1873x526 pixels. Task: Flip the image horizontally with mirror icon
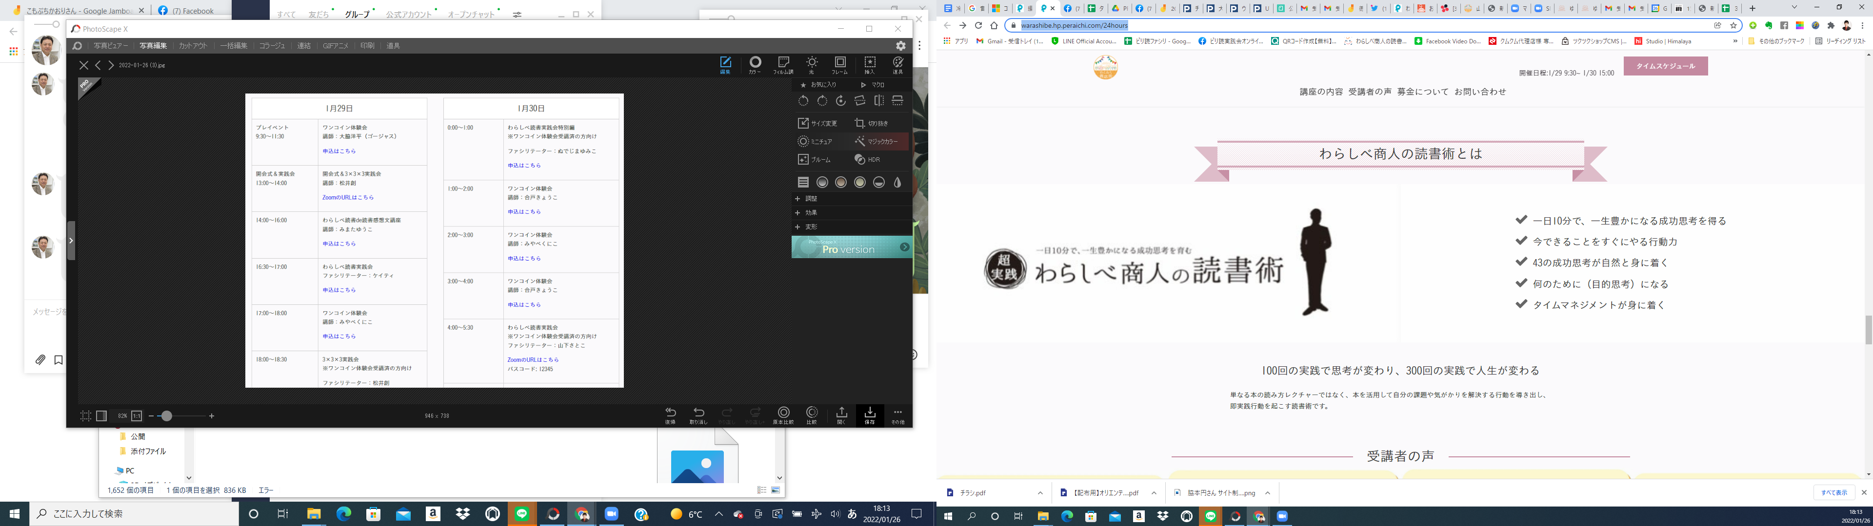pos(879,101)
